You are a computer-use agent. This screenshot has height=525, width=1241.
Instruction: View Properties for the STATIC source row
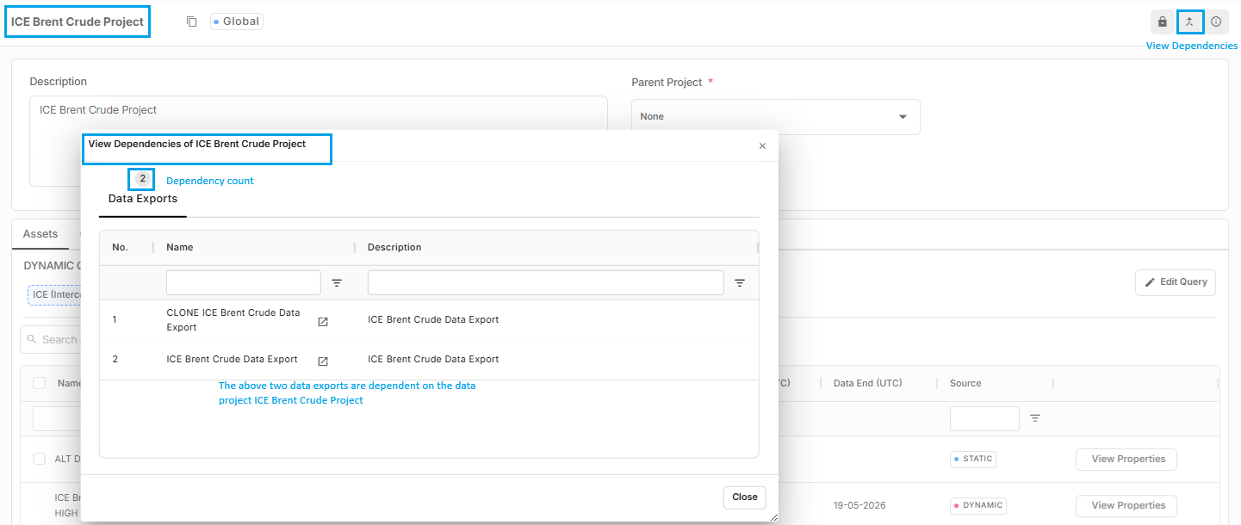(1128, 459)
